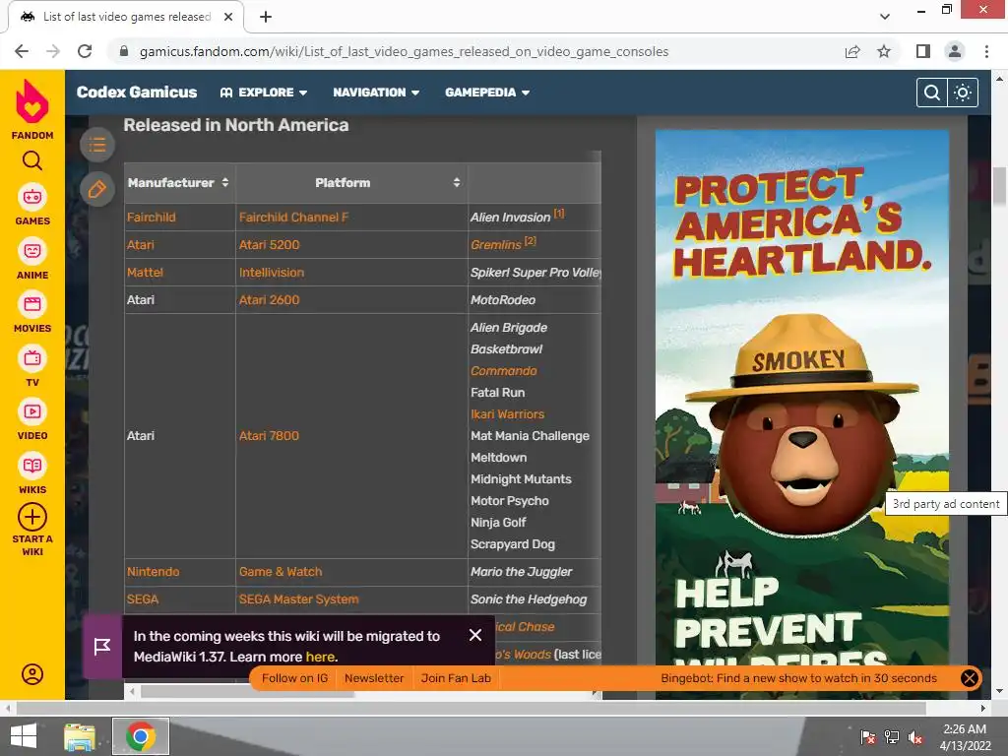
Task: Dismiss the MediaWiki migration notice
Action: click(x=475, y=635)
